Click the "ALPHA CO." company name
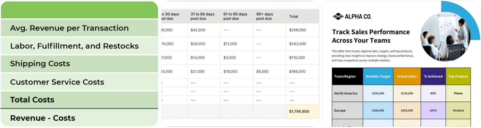 click(358, 17)
